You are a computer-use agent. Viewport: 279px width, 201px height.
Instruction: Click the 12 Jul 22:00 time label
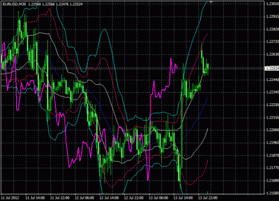(x=134, y=198)
